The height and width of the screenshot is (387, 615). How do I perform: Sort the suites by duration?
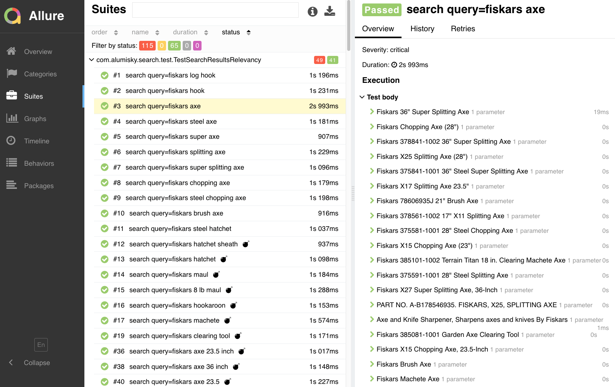tap(190, 32)
